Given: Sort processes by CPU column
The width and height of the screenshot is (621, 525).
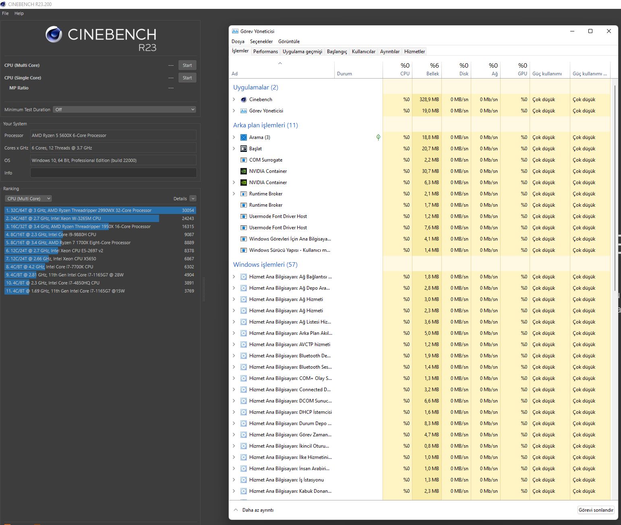Looking at the screenshot, I should pyautogui.click(x=397, y=69).
